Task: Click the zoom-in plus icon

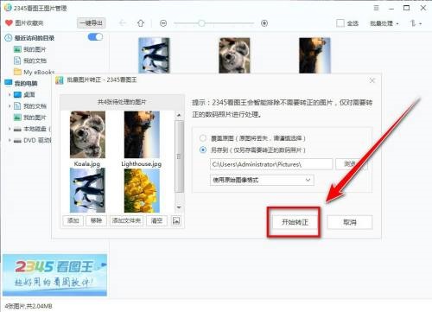Action: pos(264,23)
